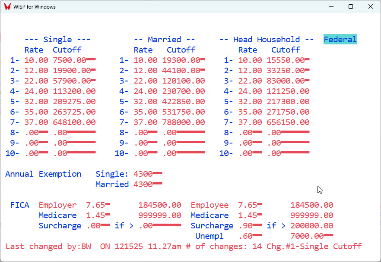
Task: Click Head Household bracket 2 cutoff 33250.00
Action: [x=288, y=71]
